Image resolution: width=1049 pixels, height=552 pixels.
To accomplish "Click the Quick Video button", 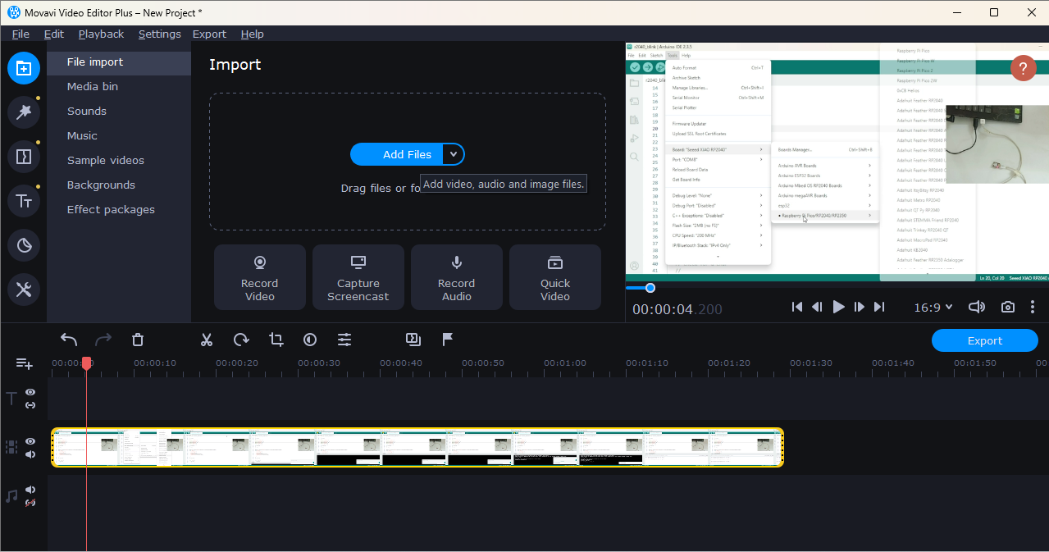I will (555, 277).
